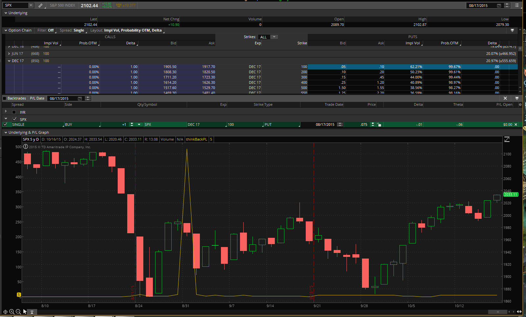This screenshot has height=317, width=526.
Task: Adjust the trade quantity stepper
Action: [132, 125]
